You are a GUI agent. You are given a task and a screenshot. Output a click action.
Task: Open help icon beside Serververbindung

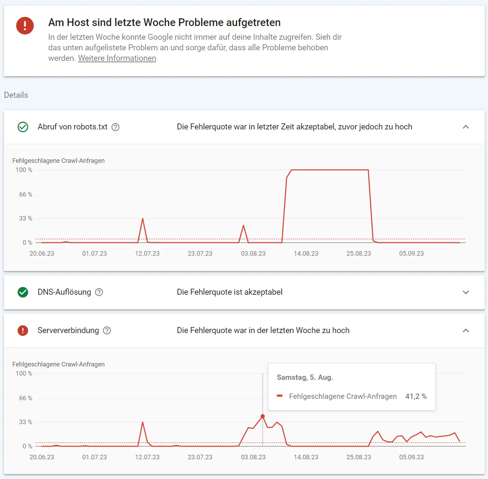point(107,331)
